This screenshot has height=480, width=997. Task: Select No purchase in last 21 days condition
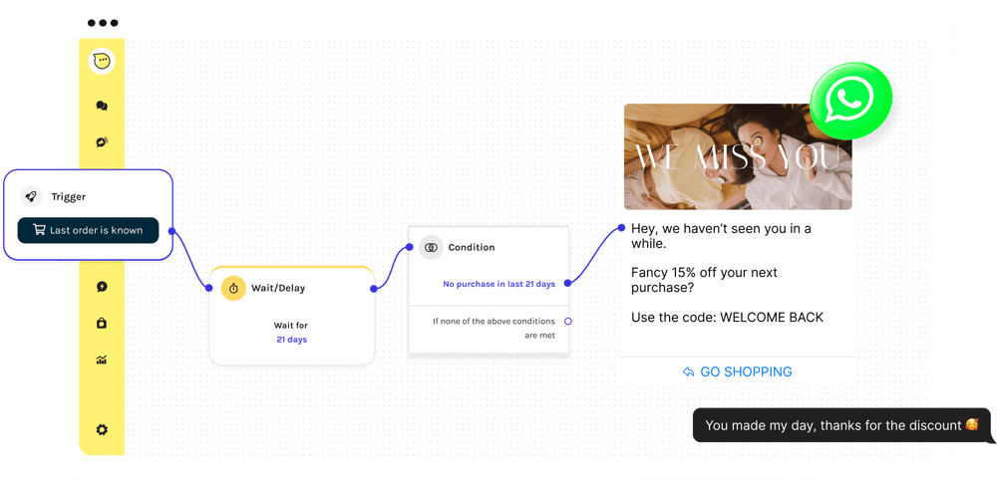tap(499, 284)
